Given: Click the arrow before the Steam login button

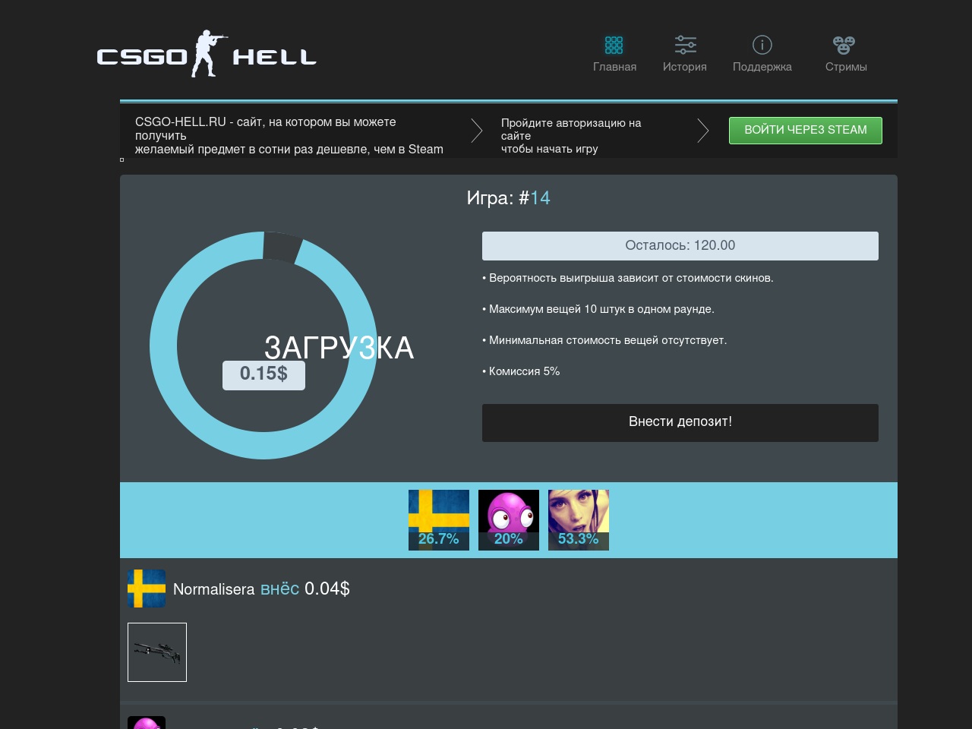Looking at the screenshot, I should (x=702, y=131).
